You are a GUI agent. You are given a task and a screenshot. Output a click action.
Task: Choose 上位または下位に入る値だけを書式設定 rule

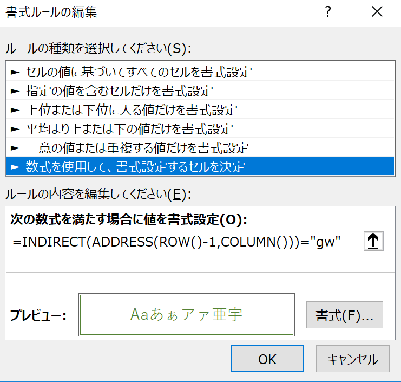[200, 110]
